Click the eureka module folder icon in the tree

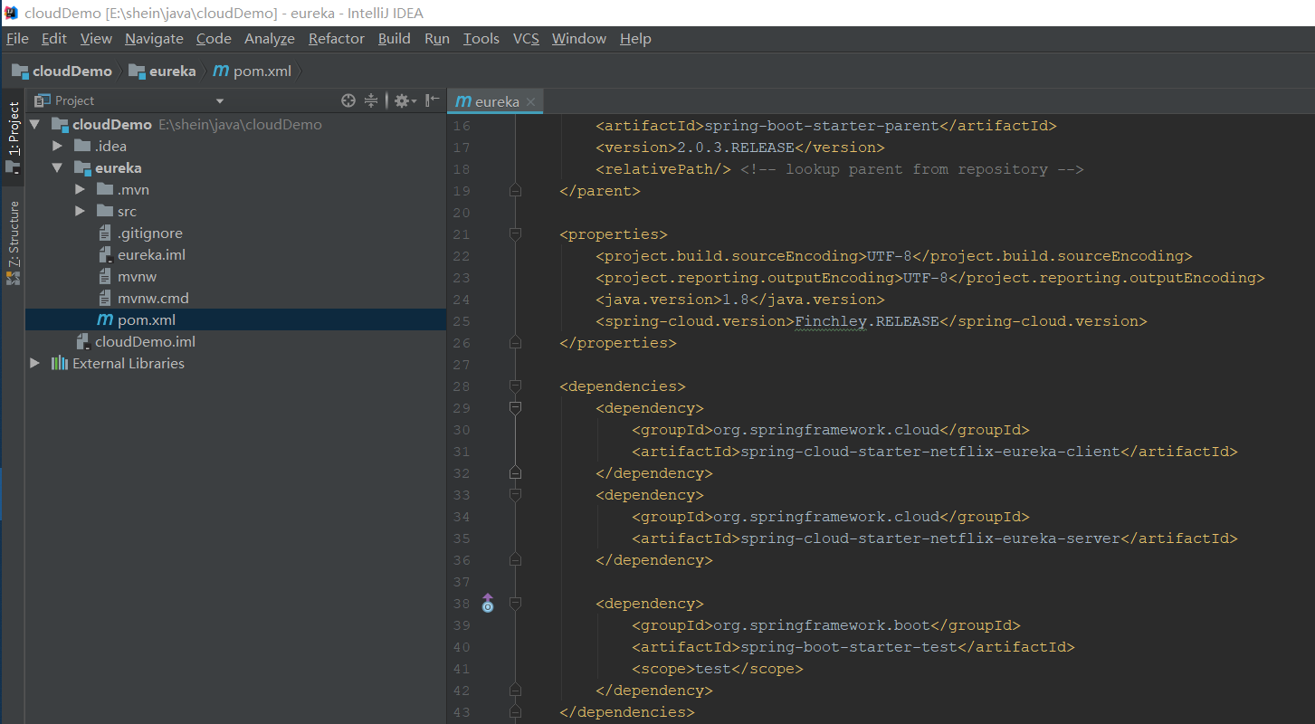82,168
